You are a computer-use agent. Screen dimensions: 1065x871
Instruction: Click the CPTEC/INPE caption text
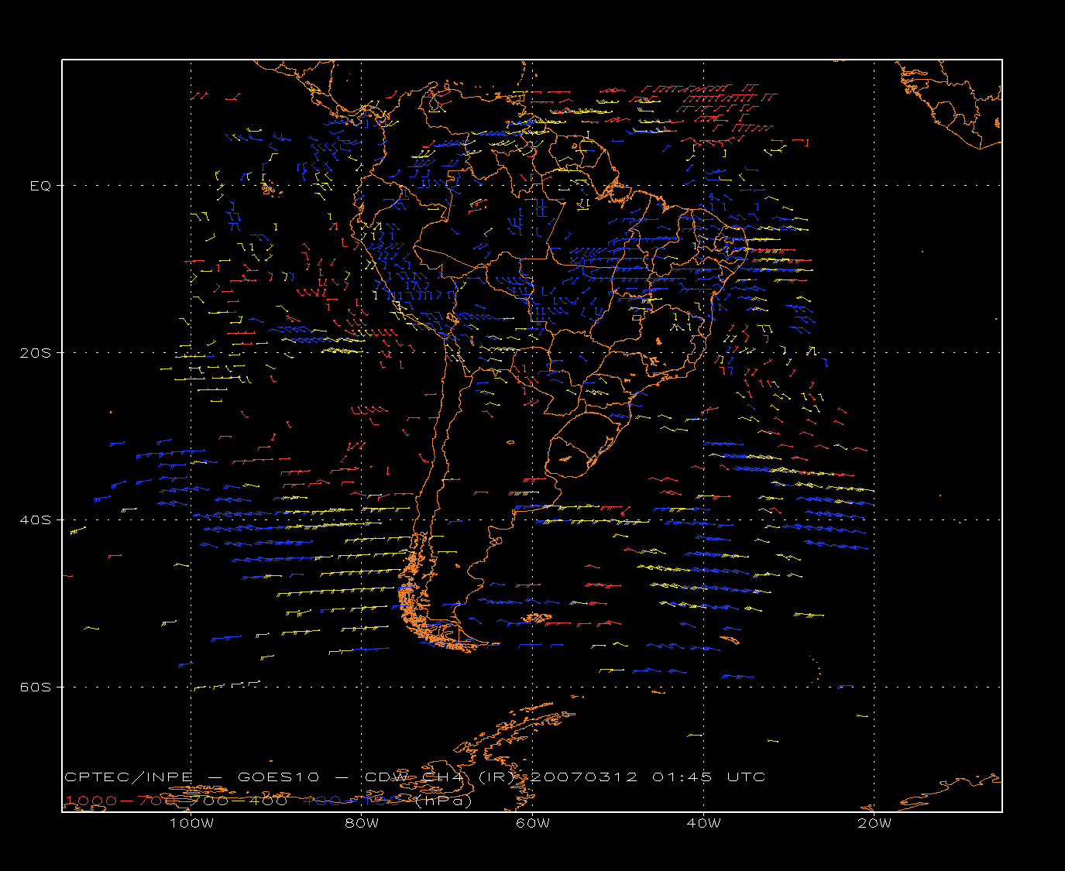pyautogui.click(x=129, y=777)
